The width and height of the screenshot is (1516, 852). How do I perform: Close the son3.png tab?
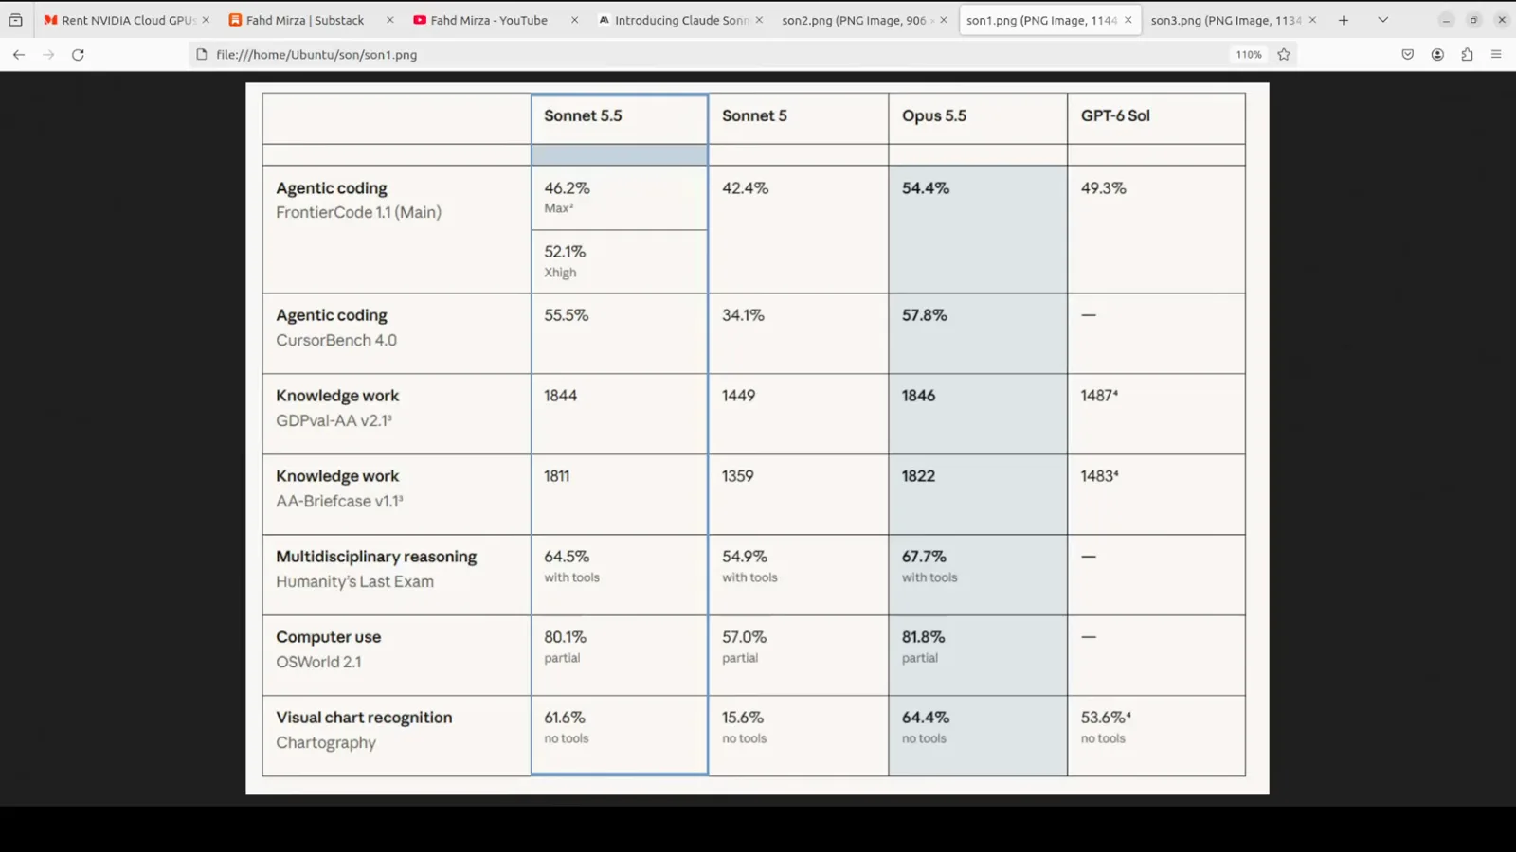pyautogui.click(x=1312, y=20)
